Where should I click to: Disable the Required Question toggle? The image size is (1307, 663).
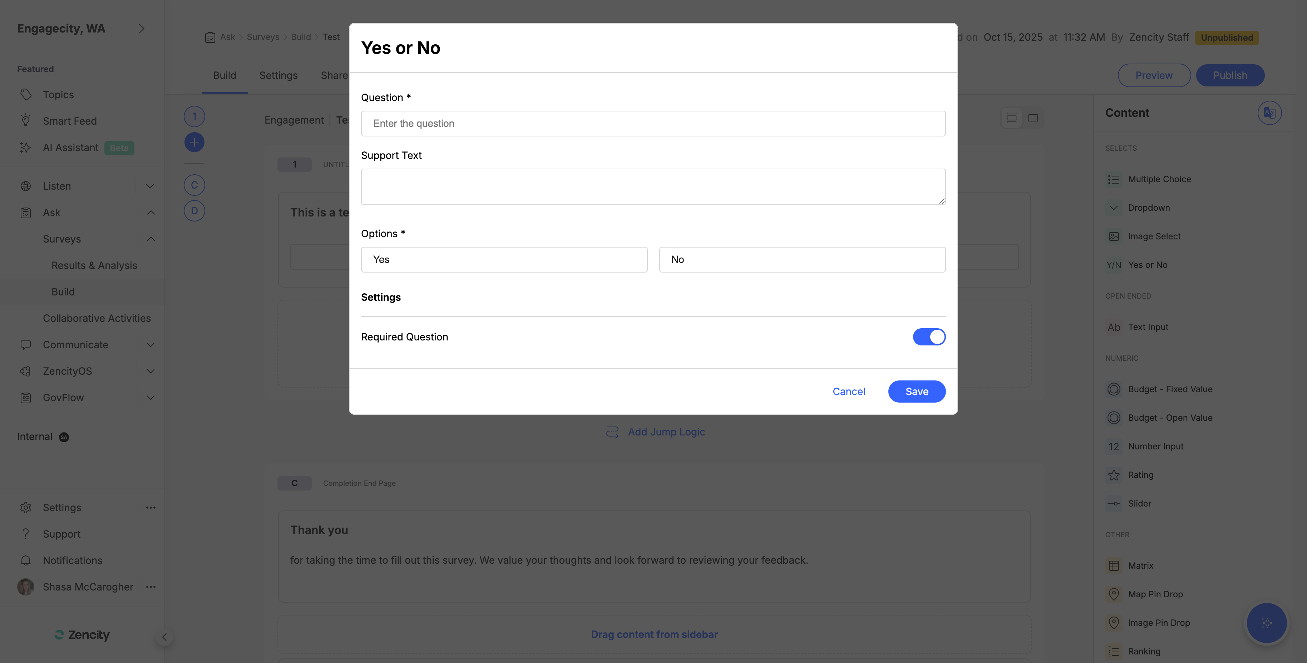tap(929, 337)
